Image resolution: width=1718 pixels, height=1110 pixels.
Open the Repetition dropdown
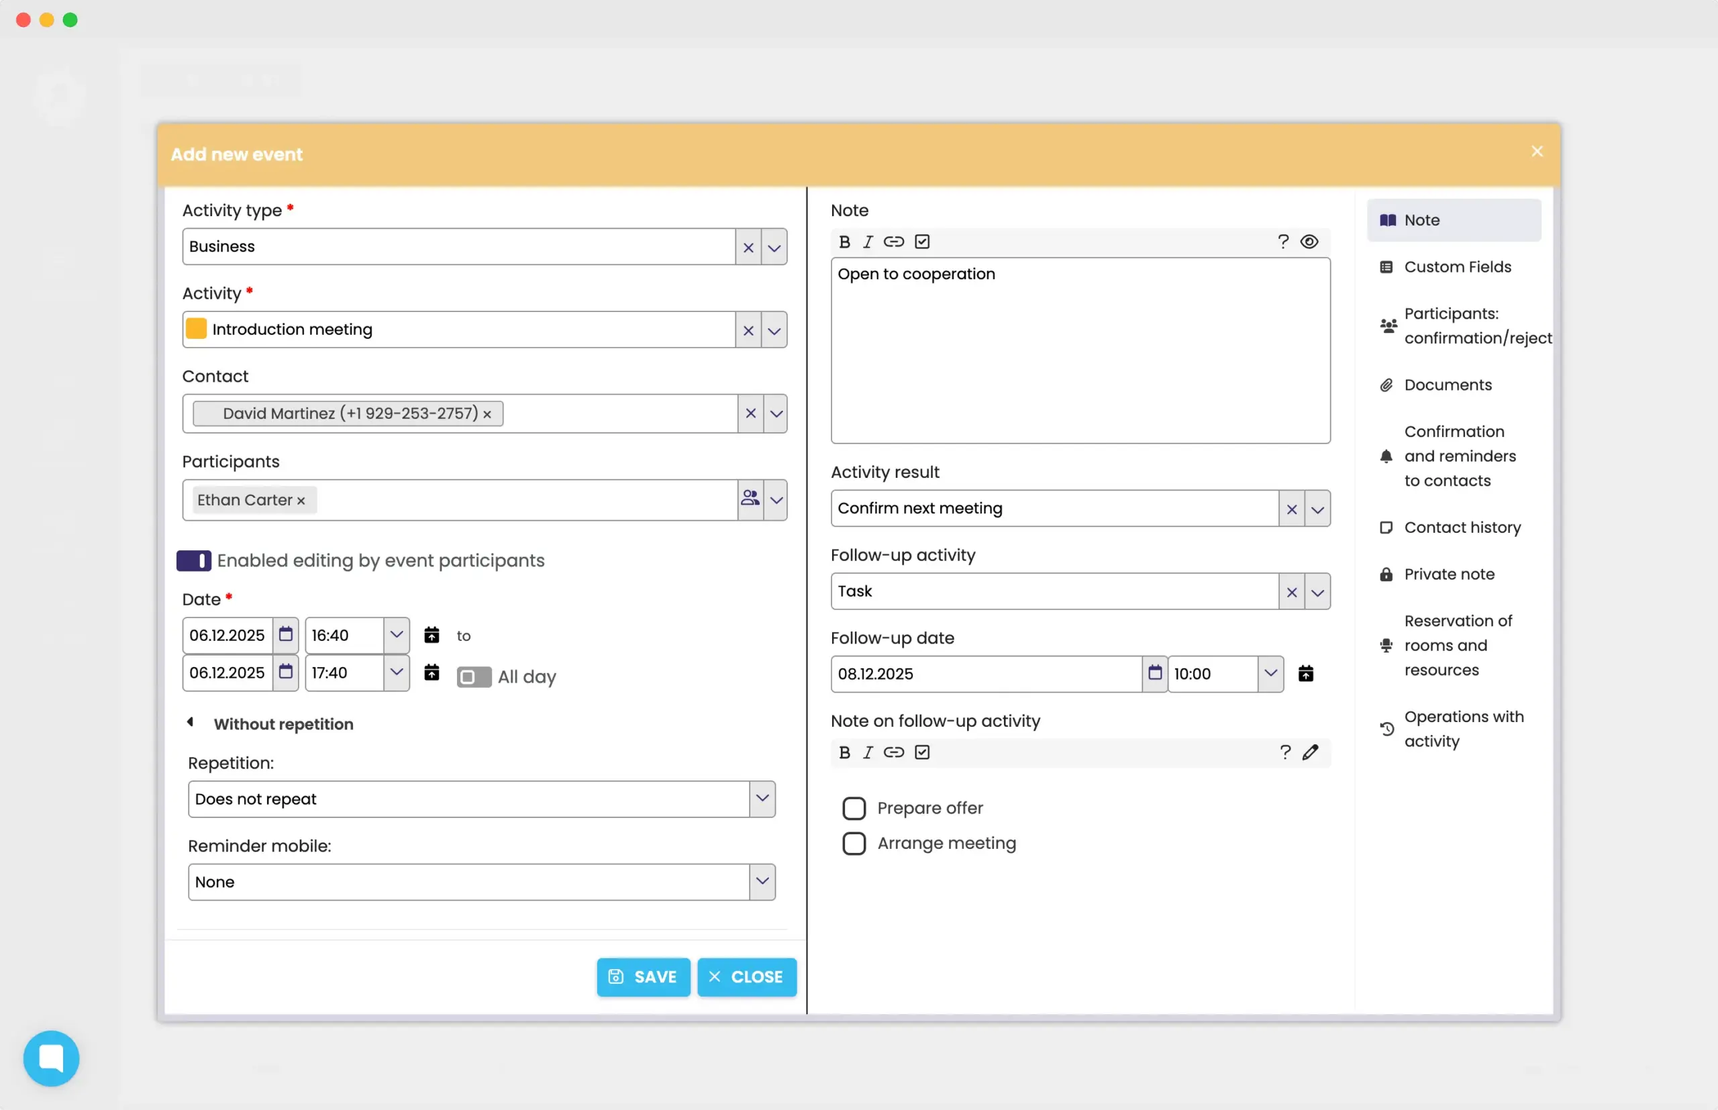[481, 799]
